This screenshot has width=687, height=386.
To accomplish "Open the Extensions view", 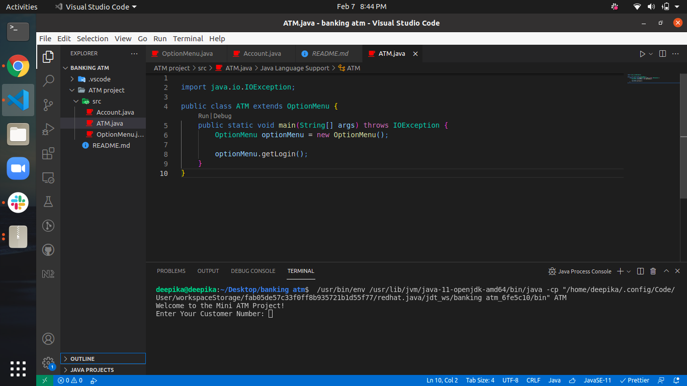I will coord(48,153).
